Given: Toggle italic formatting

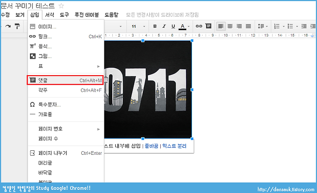Looking at the screenshot, I should (164, 26).
